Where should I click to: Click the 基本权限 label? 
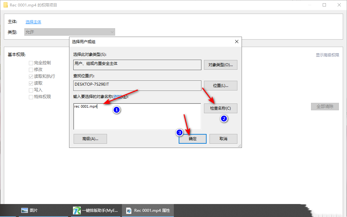(17, 55)
